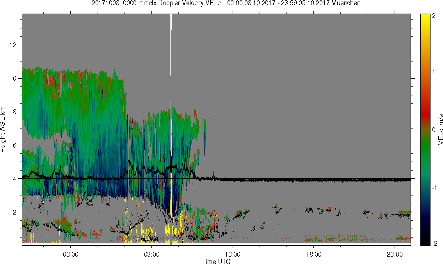Click the 10 km height label
The image size is (443, 264).
[x=13, y=78]
